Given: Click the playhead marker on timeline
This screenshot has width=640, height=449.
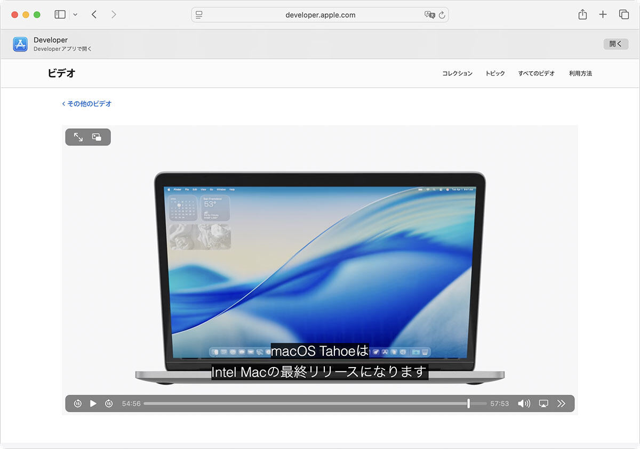Looking at the screenshot, I should [x=468, y=404].
